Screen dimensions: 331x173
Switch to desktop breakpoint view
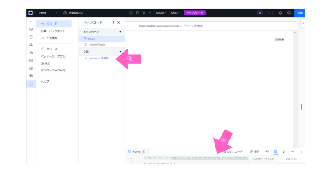click(131, 13)
